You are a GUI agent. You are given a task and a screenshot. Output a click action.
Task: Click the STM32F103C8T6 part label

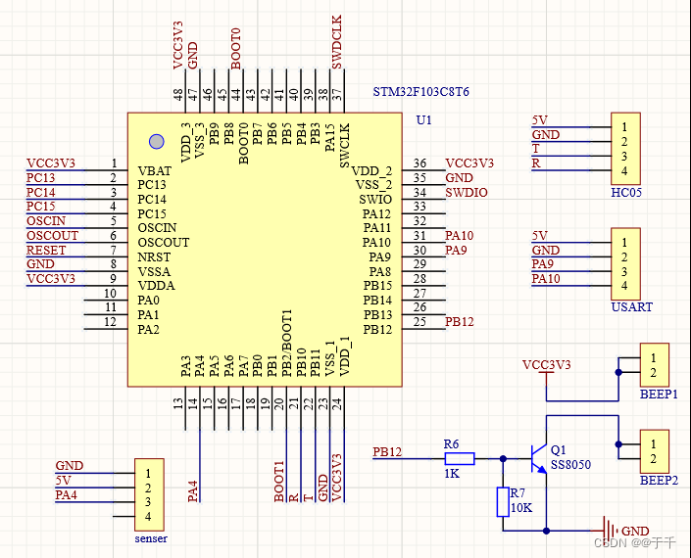420,92
